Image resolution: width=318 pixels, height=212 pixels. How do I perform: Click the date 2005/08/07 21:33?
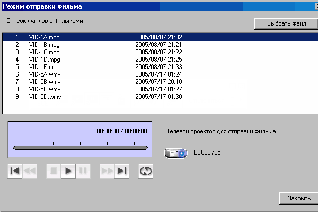point(158,67)
